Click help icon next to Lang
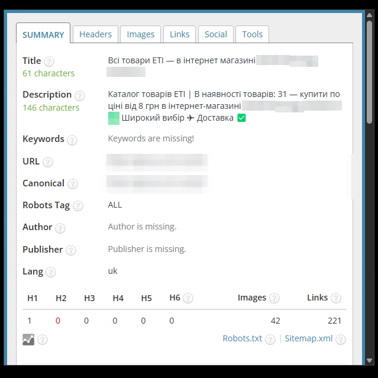378x378 pixels. click(51, 272)
